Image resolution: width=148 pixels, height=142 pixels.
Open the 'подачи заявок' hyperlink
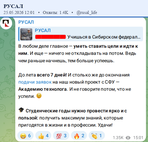35,82
